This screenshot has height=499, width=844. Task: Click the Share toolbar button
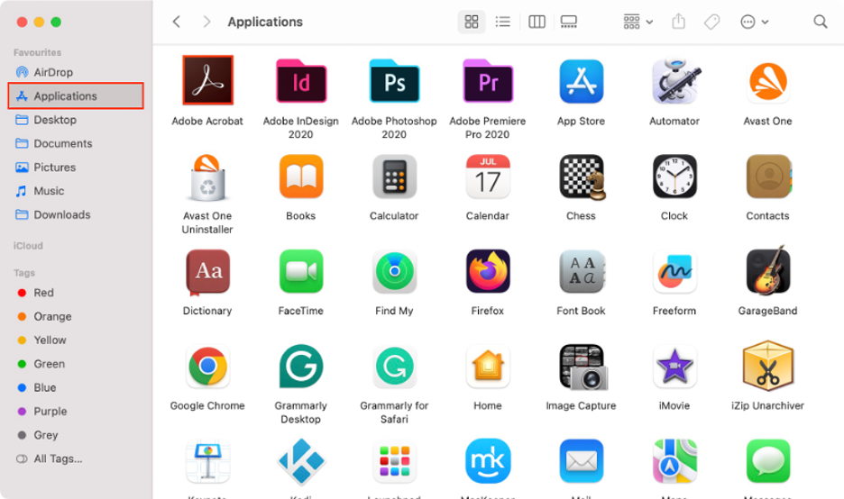click(679, 22)
